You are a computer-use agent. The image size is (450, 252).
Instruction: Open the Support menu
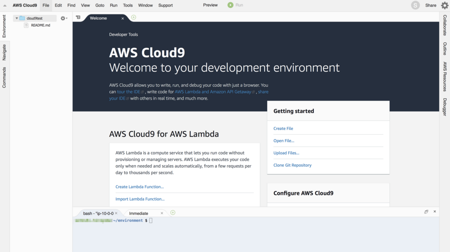[166, 5]
